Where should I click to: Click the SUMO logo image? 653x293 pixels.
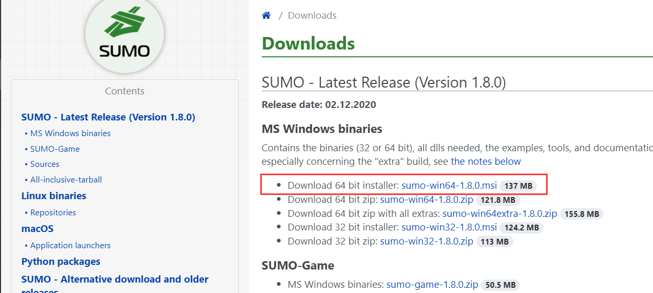tap(125, 35)
